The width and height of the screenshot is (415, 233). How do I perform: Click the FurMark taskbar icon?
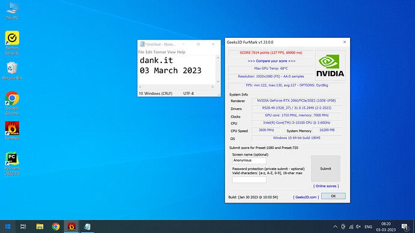72,226
